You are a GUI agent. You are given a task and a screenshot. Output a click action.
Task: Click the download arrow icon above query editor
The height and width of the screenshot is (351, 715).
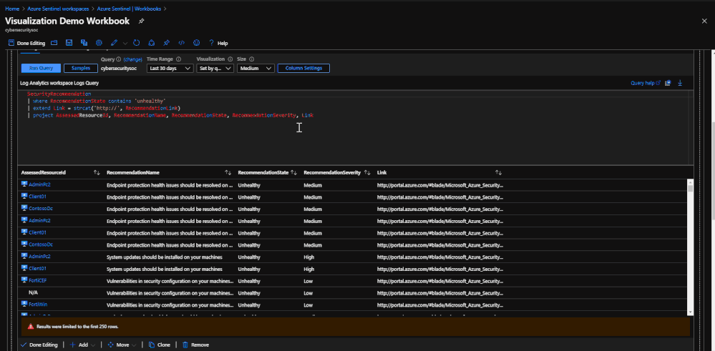point(680,83)
